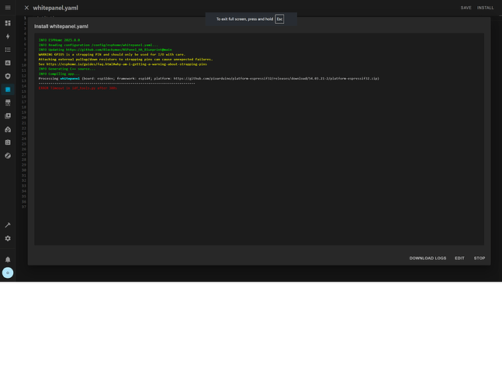Screen dimensions: 502x387
Task: Open the To-do clipboard icon in sidebar
Action: pos(8,142)
